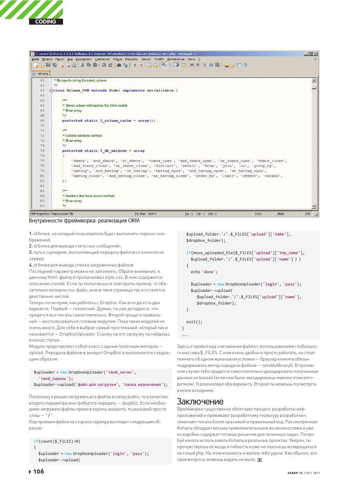
Task: Open the TextFX menu
Action: pos(159,59)
